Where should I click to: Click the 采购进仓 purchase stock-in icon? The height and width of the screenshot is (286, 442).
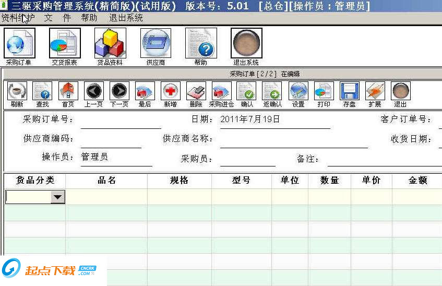[222, 91]
